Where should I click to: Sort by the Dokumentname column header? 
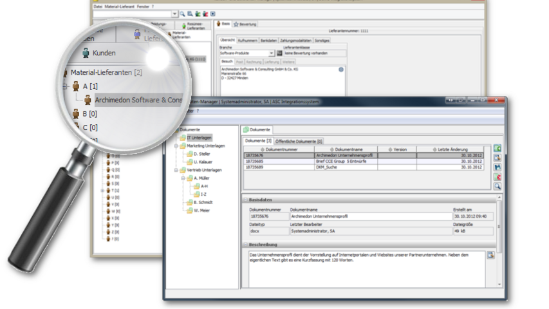346,149
